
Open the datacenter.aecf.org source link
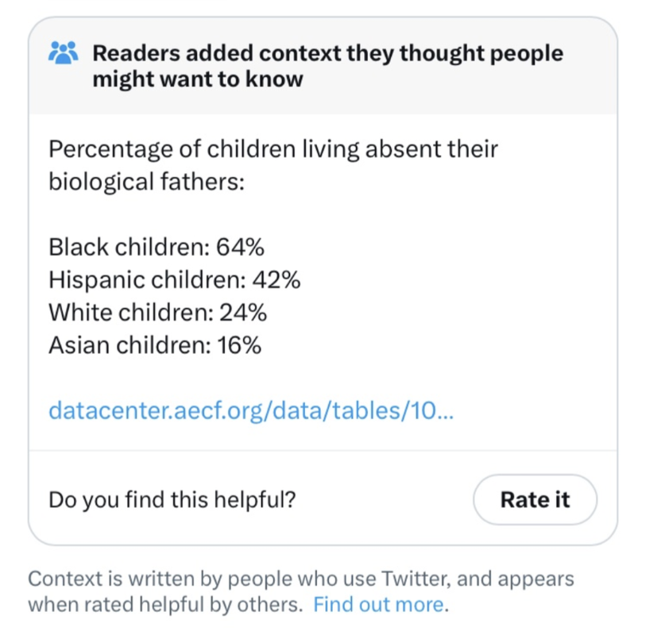coord(251,410)
